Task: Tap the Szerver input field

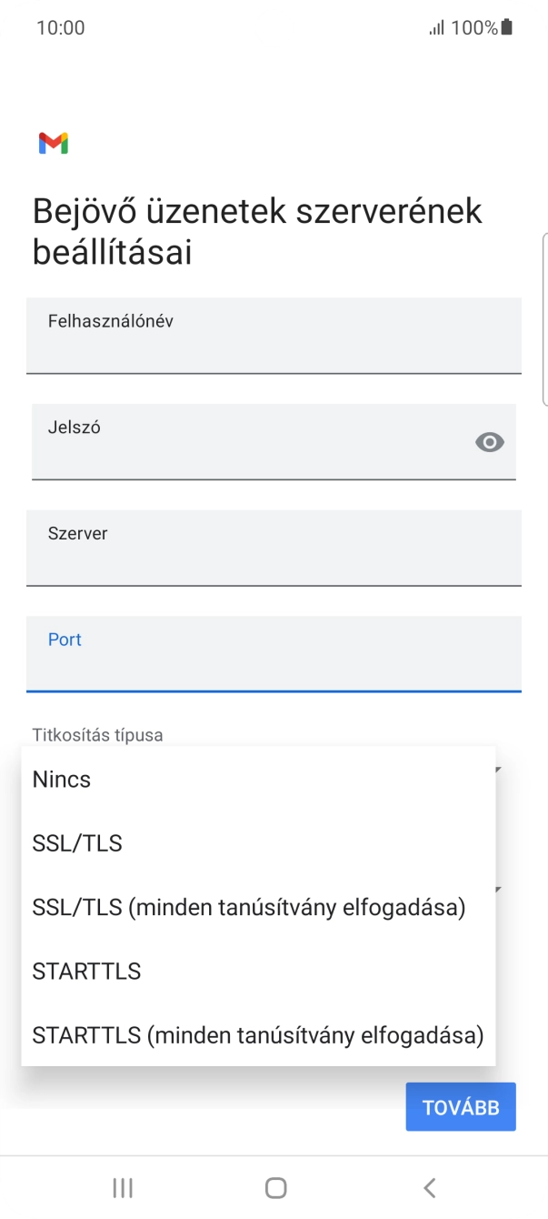Action: pyautogui.click(x=274, y=549)
